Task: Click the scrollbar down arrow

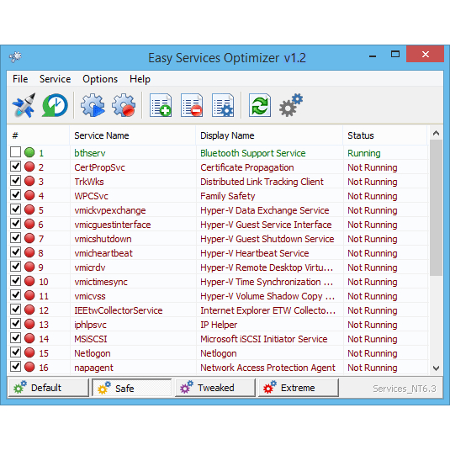Action: [x=436, y=368]
